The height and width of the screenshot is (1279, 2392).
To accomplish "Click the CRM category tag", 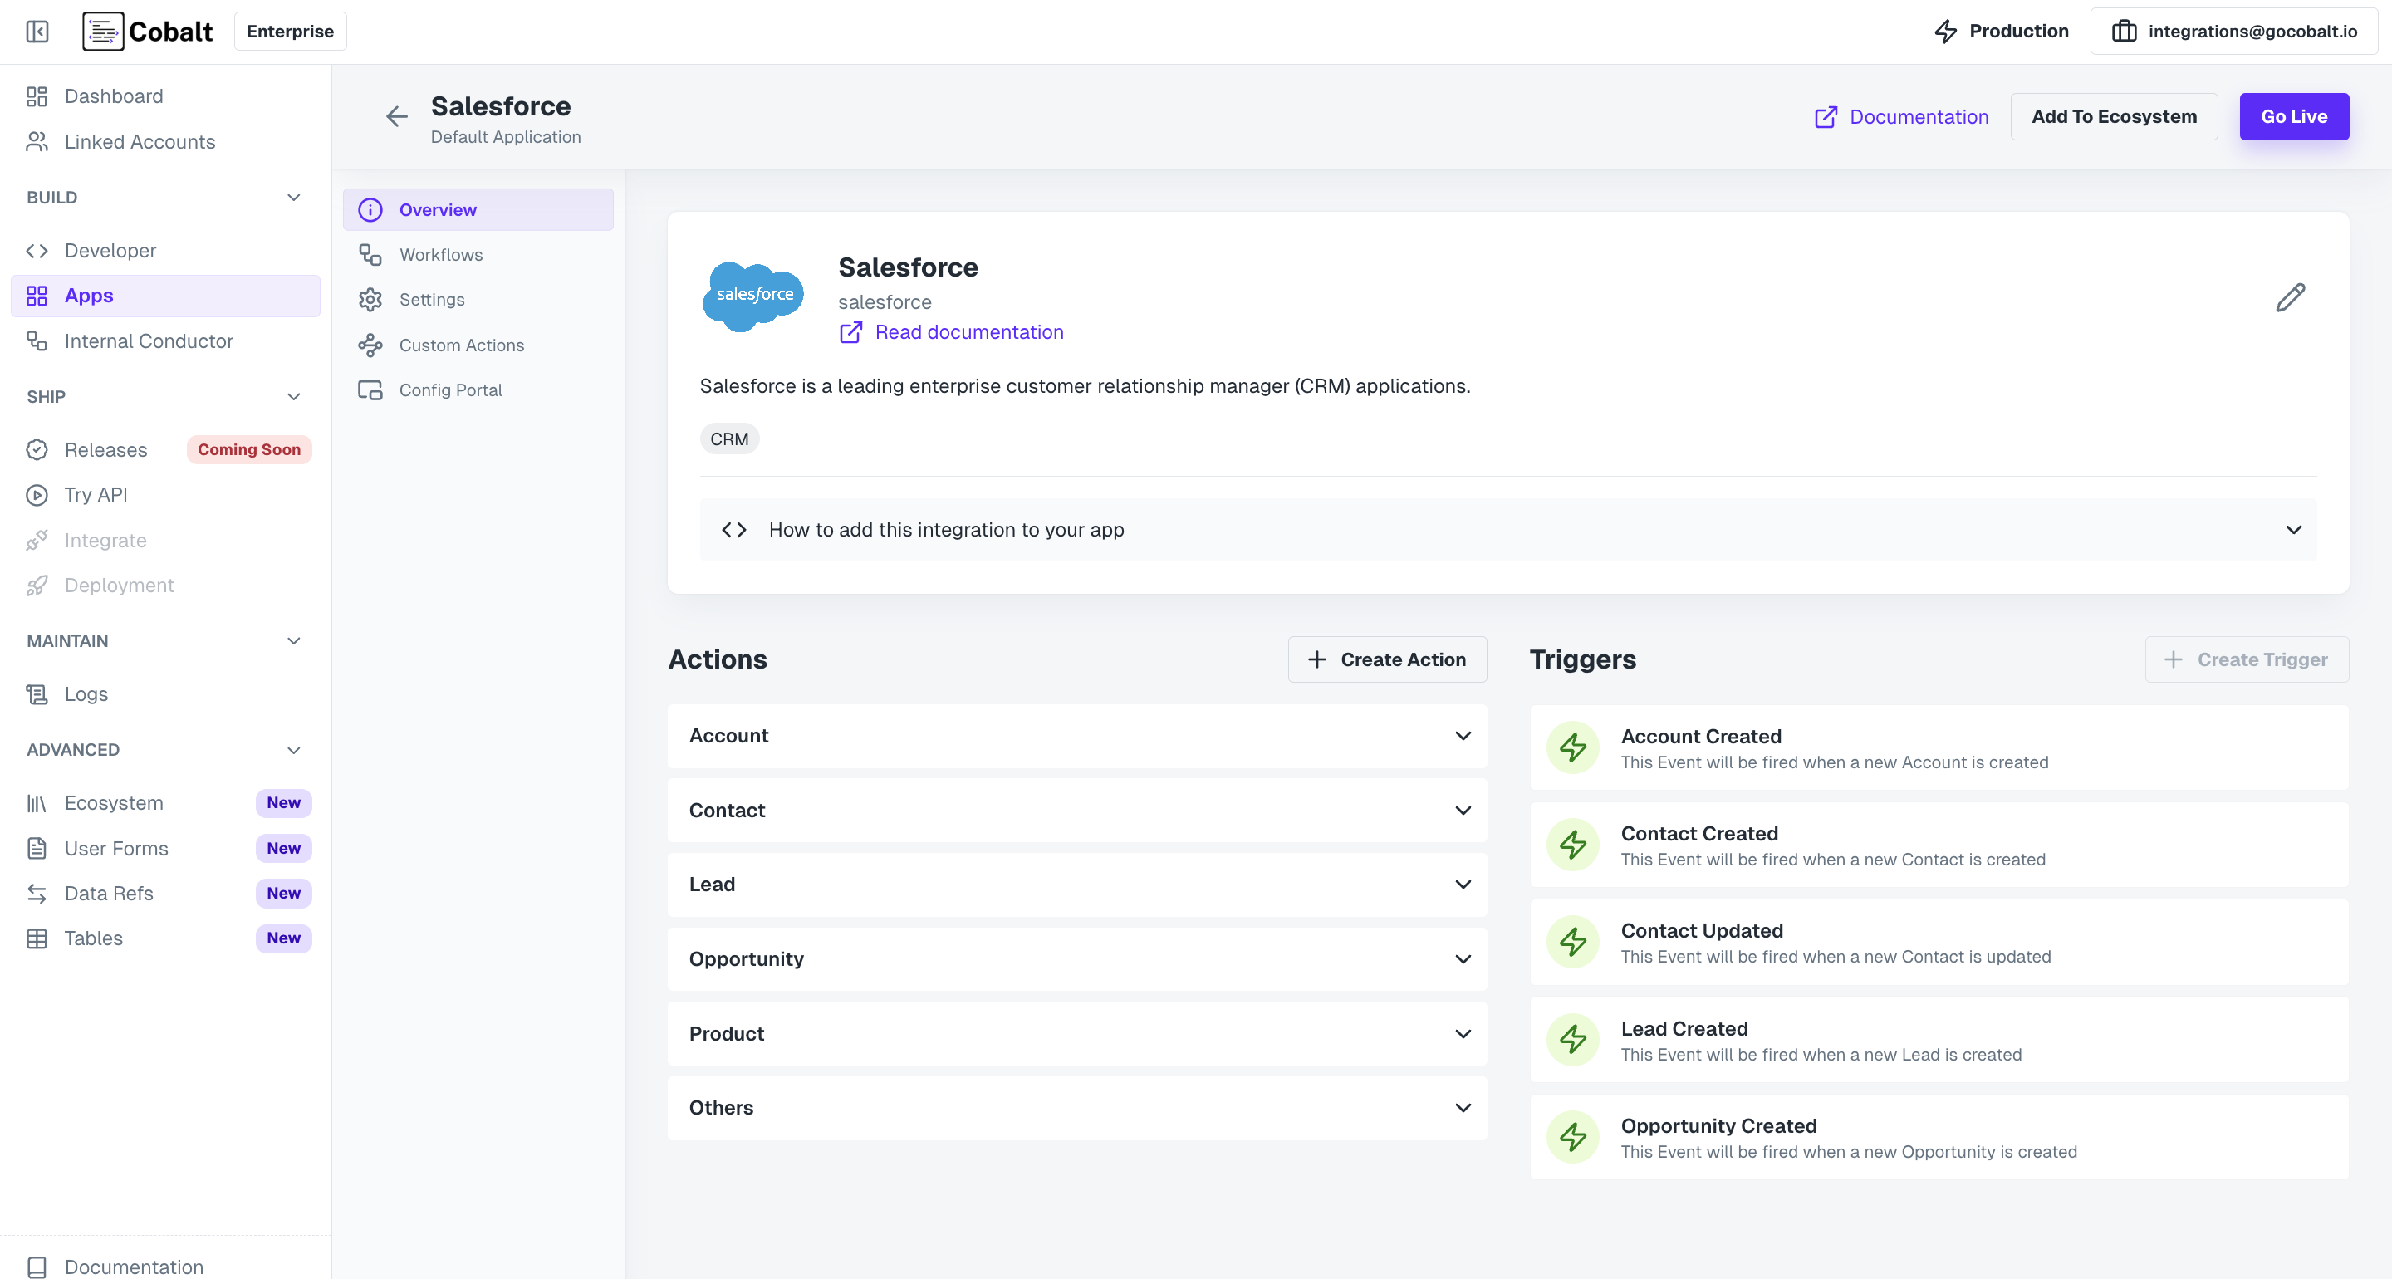I will [x=730, y=439].
